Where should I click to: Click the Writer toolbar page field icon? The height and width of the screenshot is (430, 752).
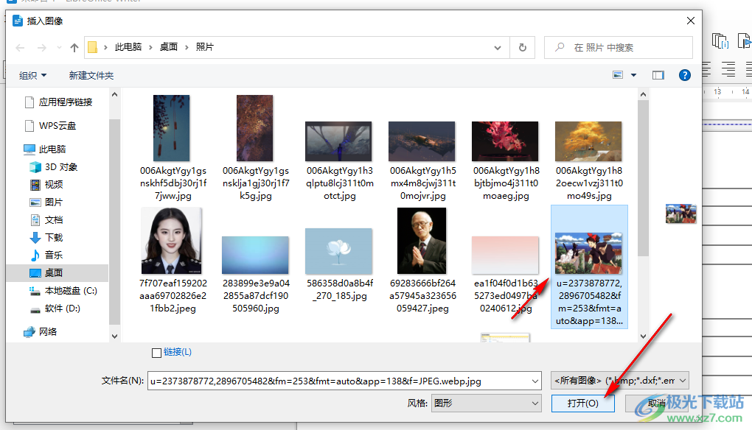[720, 41]
